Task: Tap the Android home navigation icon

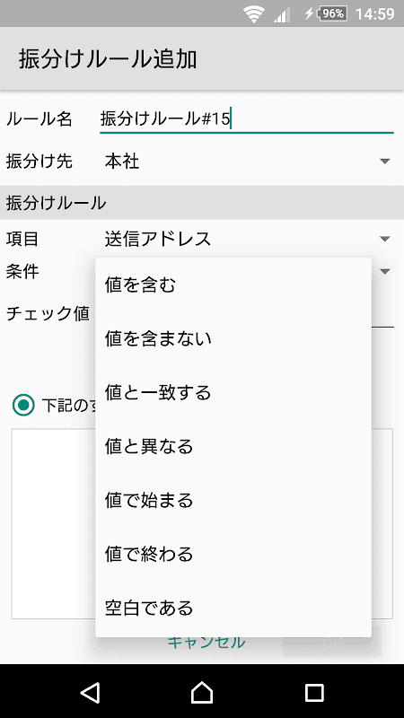Action: [202, 692]
